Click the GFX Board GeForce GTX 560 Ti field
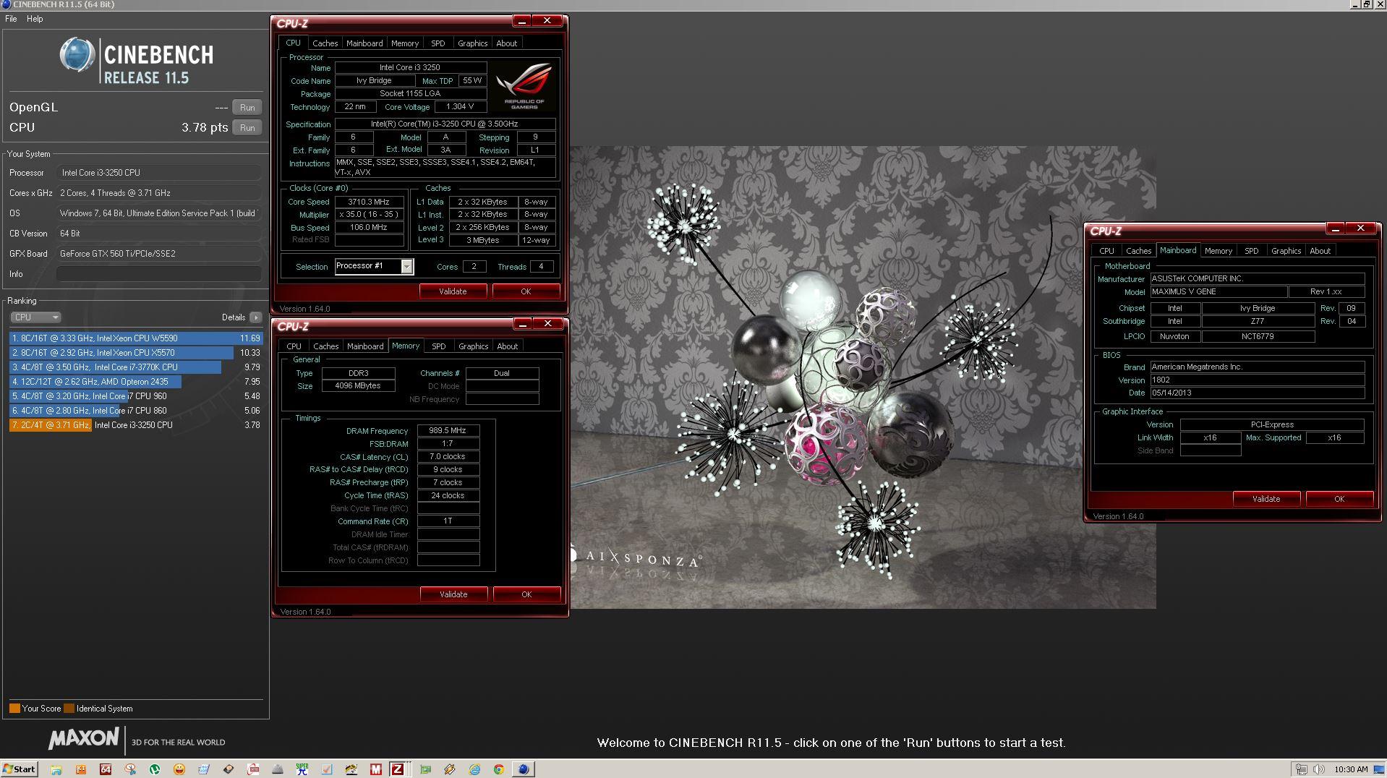 point(159,254)
